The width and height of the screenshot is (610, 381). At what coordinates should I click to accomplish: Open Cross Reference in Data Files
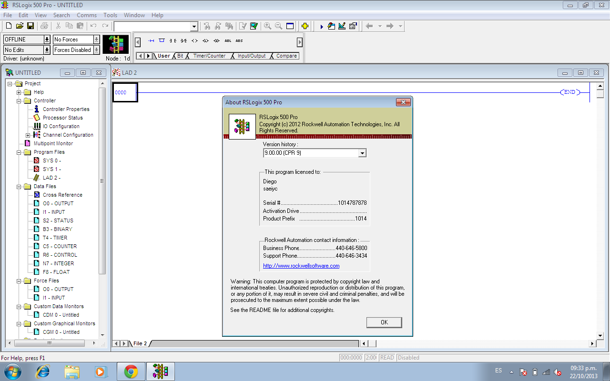(62, 195)
